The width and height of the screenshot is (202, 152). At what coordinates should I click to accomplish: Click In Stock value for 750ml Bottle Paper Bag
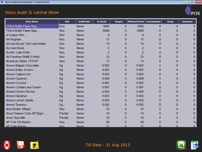tap(102, 31)
